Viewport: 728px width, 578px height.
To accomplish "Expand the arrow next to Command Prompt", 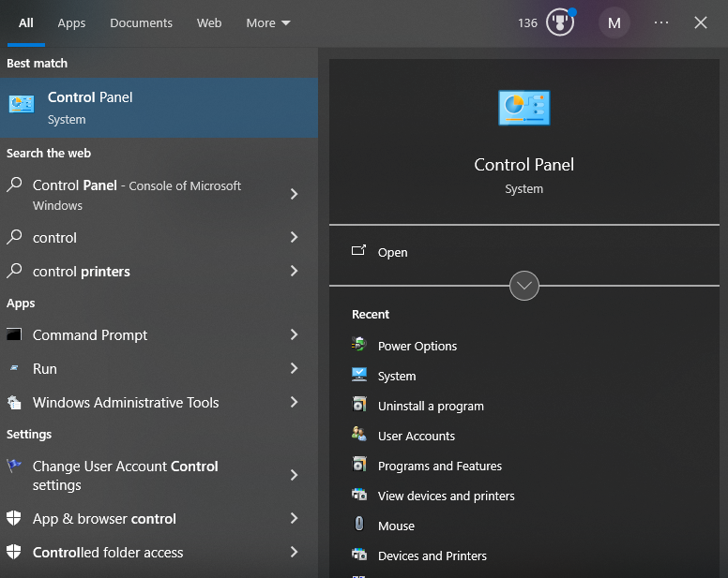I will 294,334.
